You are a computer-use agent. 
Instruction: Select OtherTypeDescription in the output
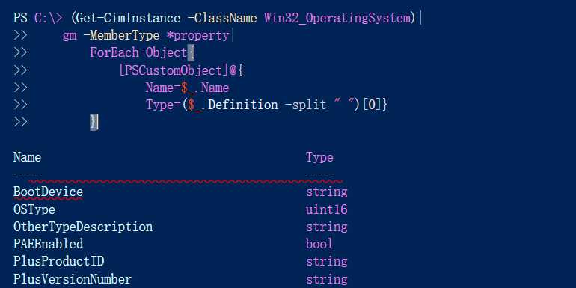tap(83, 227)
